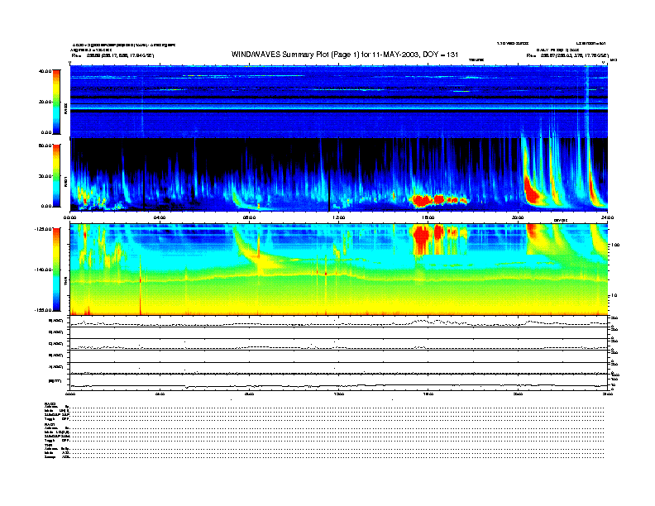This screenshot has width=655, height=506.
Task: Click the 20:00 label on bottom time axis
Action: (x=518, y=394)
